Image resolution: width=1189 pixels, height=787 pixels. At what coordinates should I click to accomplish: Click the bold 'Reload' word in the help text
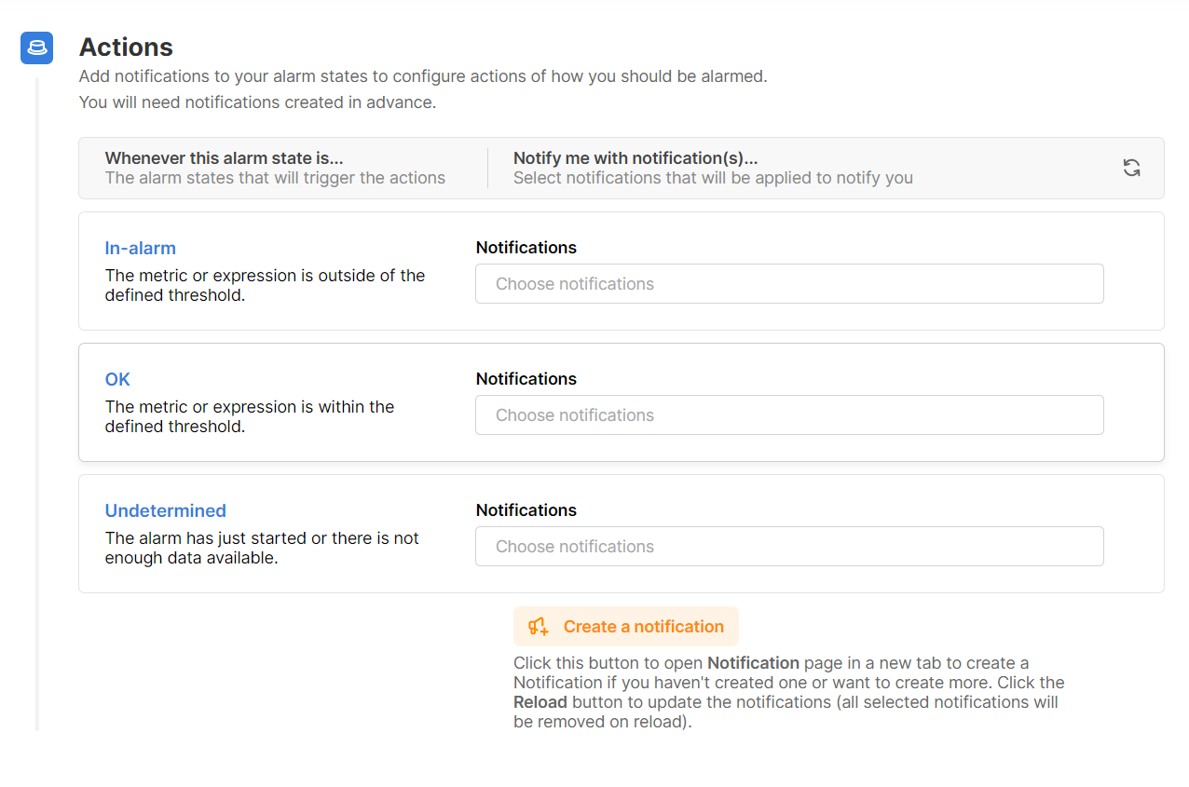(x=540, y=702)
